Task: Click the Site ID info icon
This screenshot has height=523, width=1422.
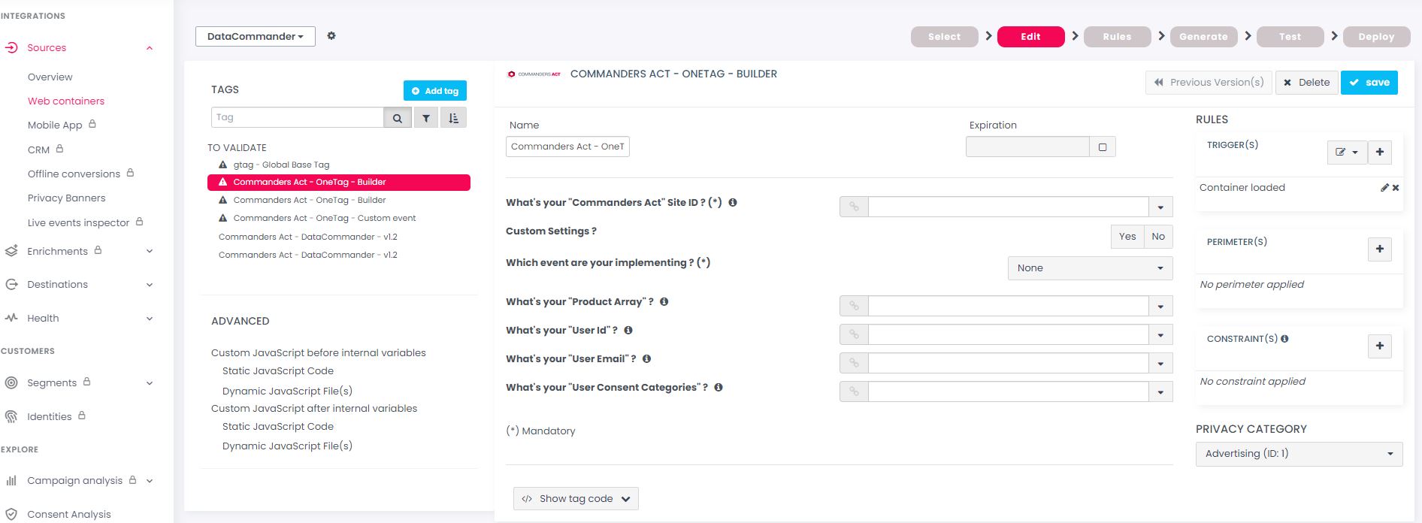Action: [733, 202]
